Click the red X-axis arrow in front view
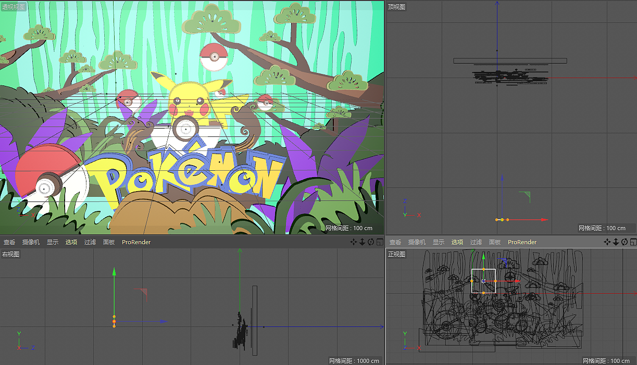The height and width of the screenshot is (365, 637). coord(517,281)
